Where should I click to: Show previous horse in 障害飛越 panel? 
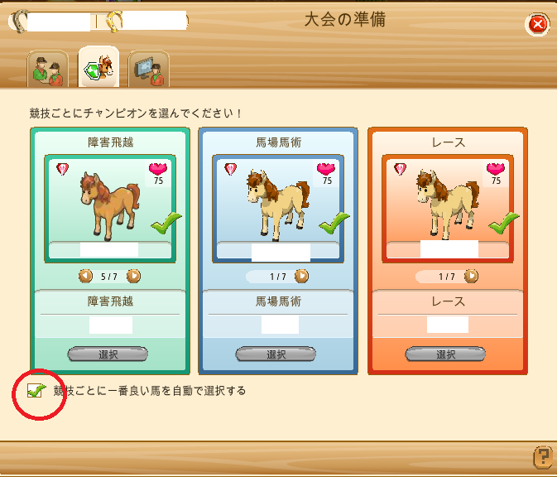click(x=85, y=276)
